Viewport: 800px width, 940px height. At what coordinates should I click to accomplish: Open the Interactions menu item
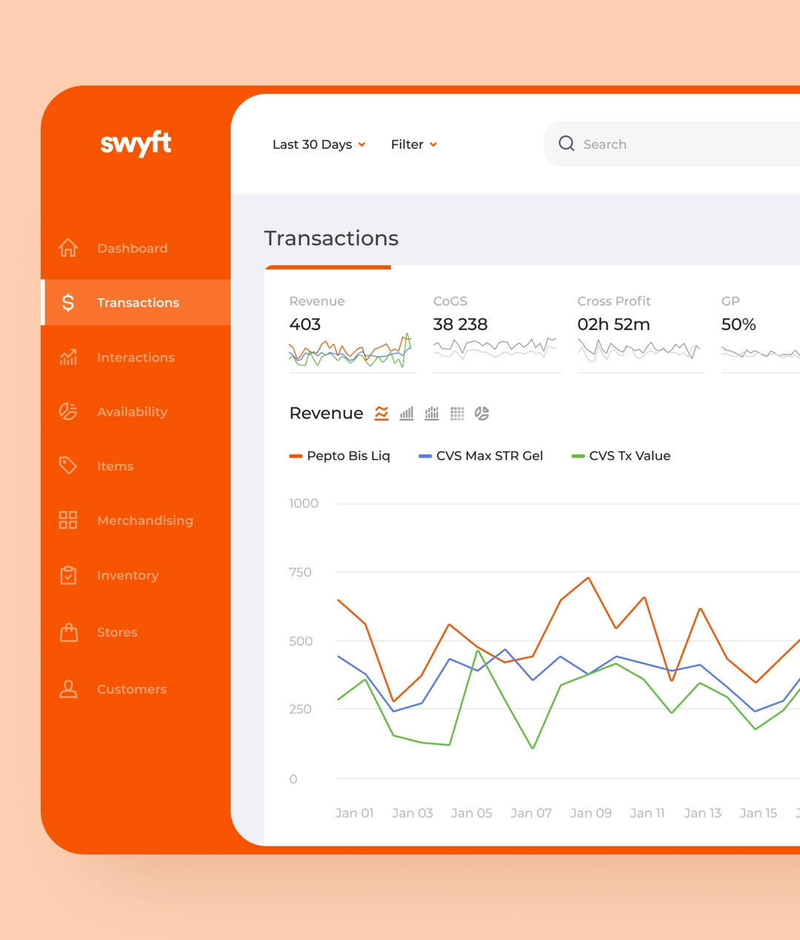click(x=136, y=357)
